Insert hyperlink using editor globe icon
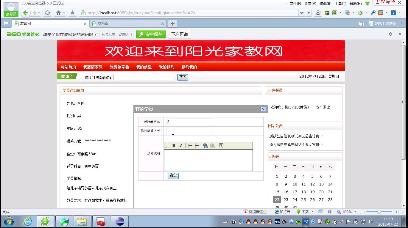The image size is (408, 228). point(205,145)
